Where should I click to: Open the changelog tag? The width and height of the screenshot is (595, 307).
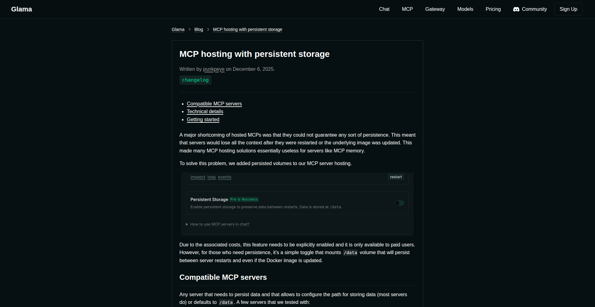coord(195,80)
